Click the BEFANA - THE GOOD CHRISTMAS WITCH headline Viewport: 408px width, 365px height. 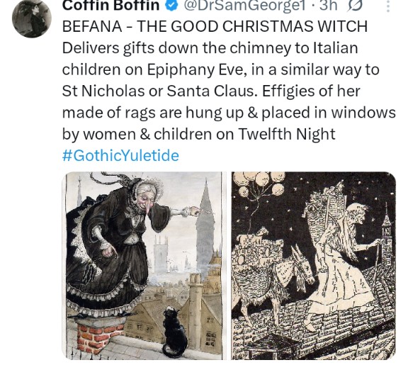(215, 26)
